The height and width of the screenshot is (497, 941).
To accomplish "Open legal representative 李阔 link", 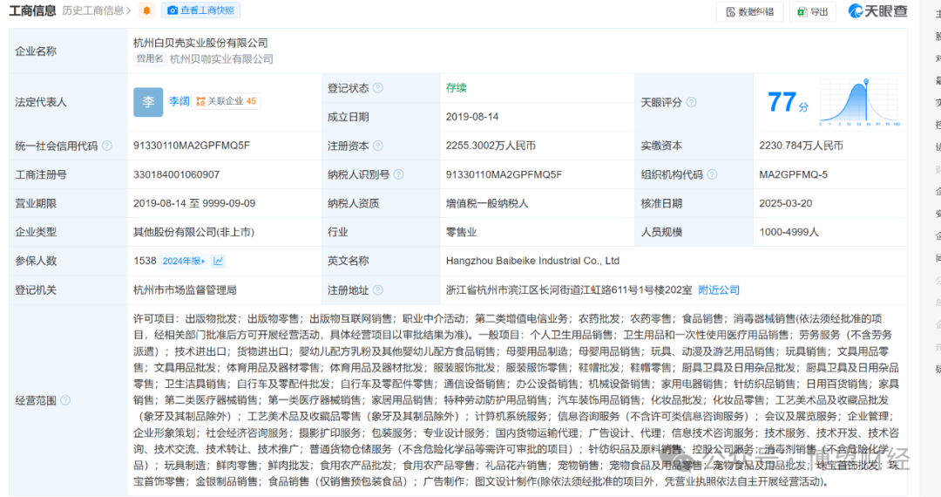I will coord(179,101).
